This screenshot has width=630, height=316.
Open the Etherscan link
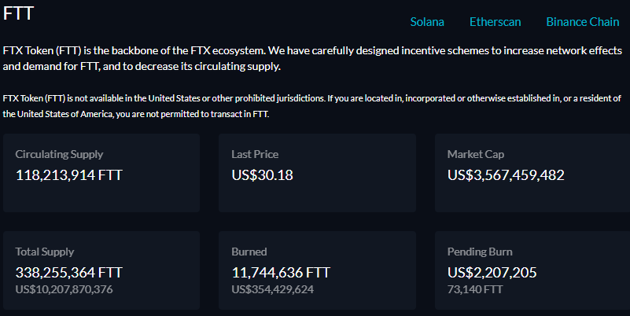click(x=495, y=22)
